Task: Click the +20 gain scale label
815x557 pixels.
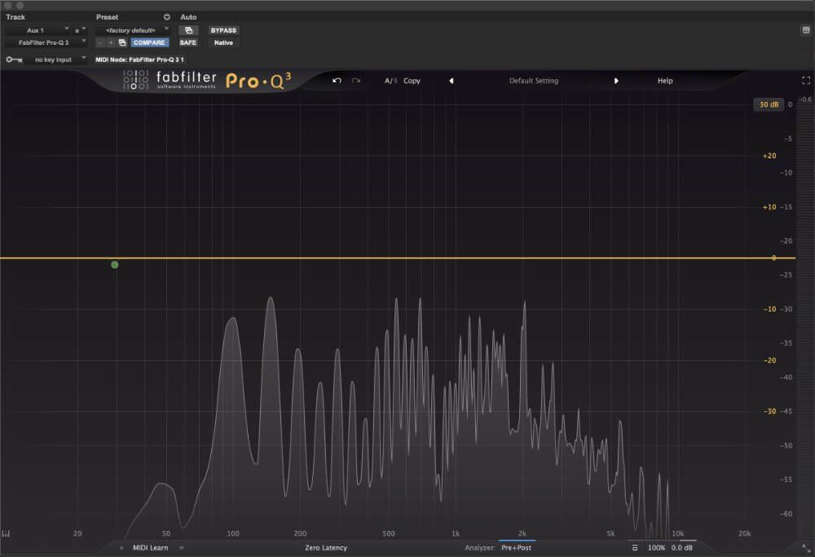Action: [x=769, y=156]
